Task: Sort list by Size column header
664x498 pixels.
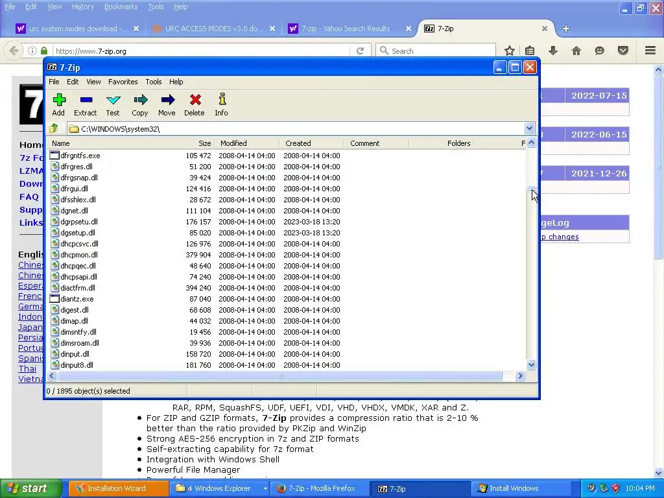Action: click(182, 143)
